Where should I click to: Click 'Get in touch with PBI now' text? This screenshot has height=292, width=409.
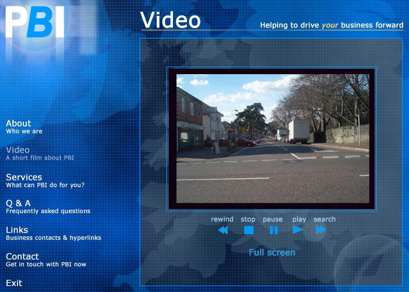[x=46, y=265]
